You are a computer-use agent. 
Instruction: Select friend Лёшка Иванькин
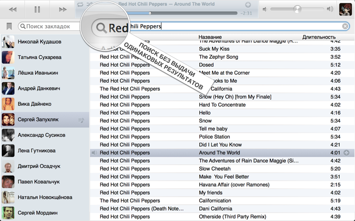[45, 73]
